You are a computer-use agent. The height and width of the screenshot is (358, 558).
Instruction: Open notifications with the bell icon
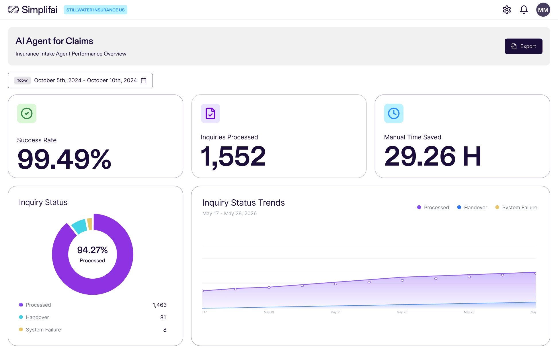(524, 10)
